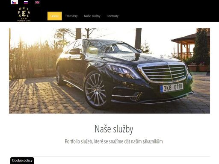Click the Especial company logo

point(24,14)
